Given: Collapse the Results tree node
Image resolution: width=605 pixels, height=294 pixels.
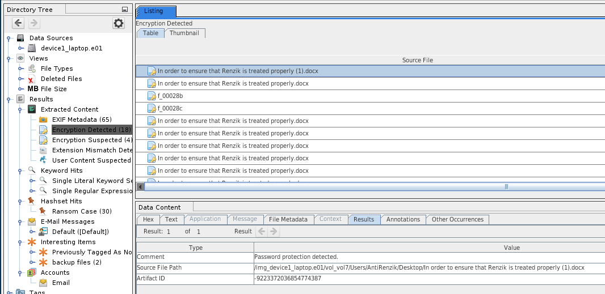Looking at the screenshot, I should 9,99.
